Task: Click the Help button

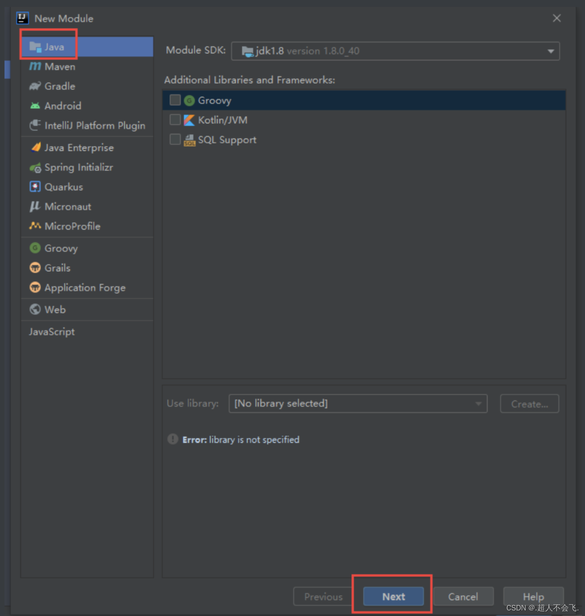Action: point(533,596)
